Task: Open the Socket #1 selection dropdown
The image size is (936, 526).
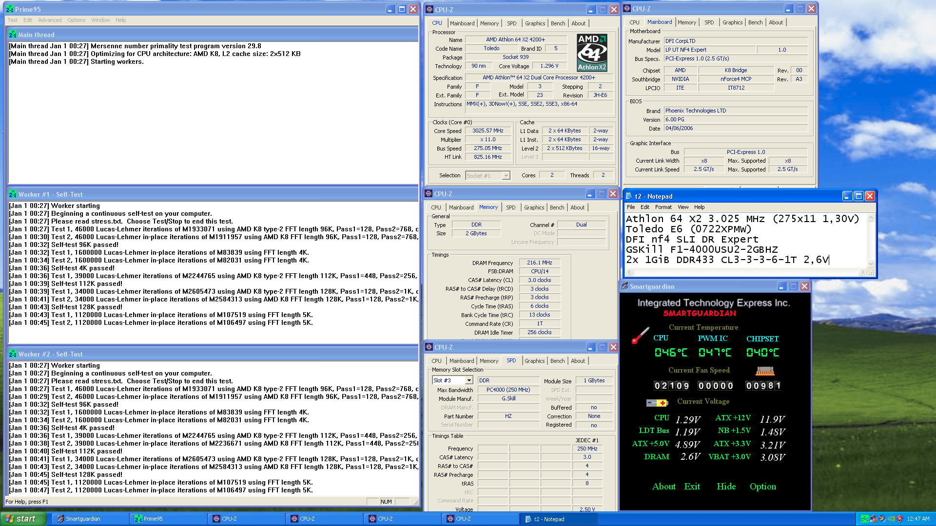Action: click(506, 176)
